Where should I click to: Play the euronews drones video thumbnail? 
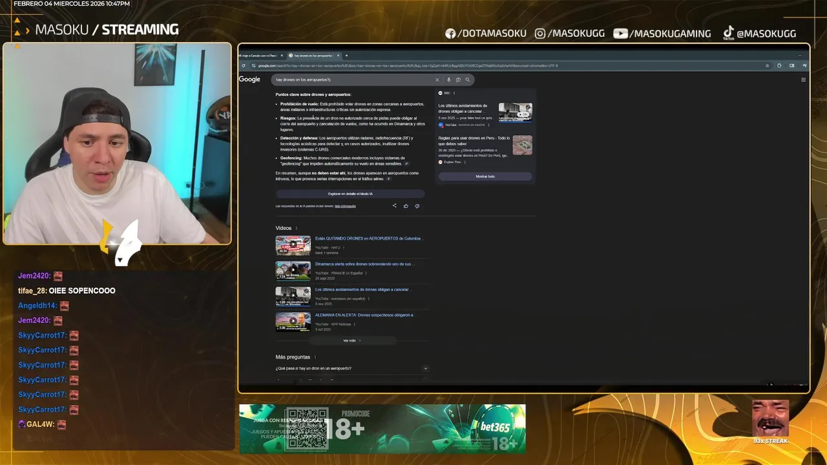click(293, 296)
